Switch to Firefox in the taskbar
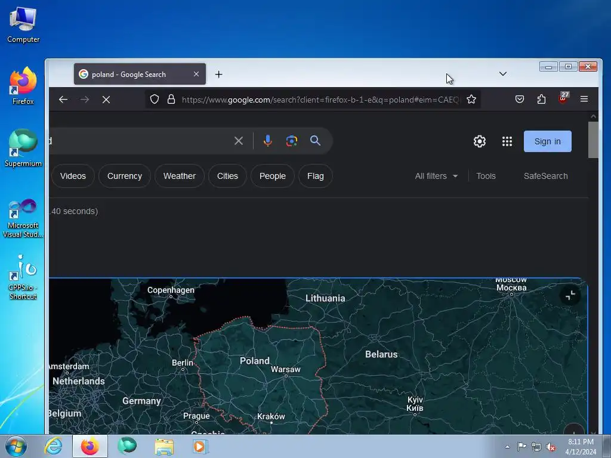Image resolution: width=611 pixels, height=458 pixels. click(x=90, y=446)
